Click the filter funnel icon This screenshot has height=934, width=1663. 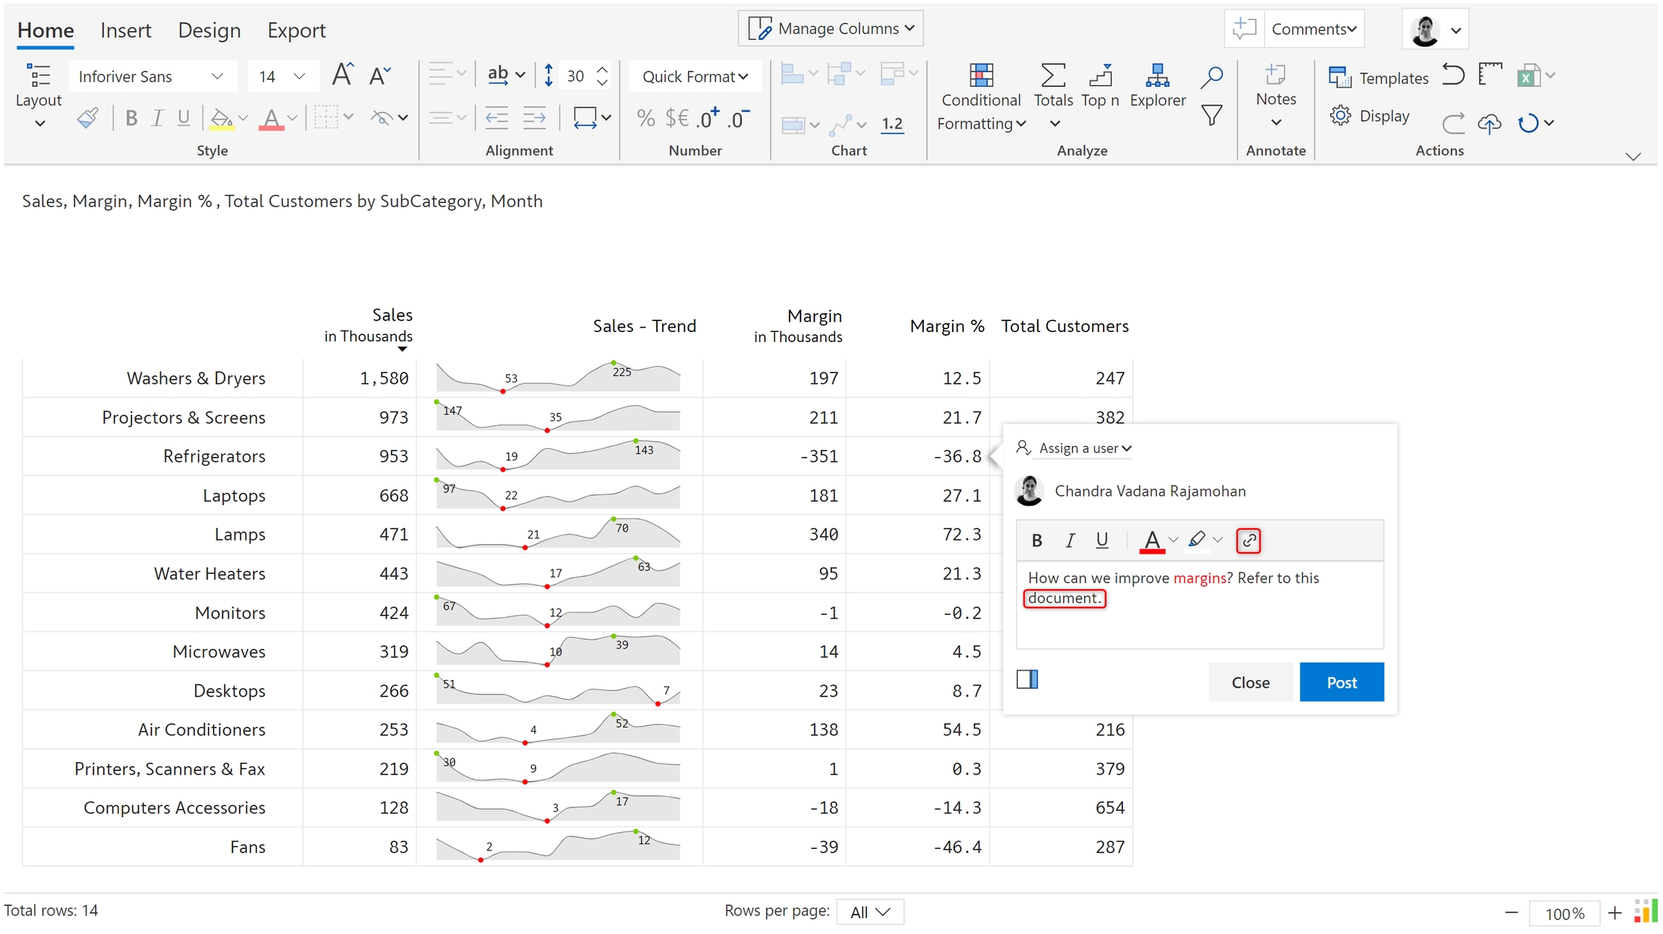[x=1211, y=115]
